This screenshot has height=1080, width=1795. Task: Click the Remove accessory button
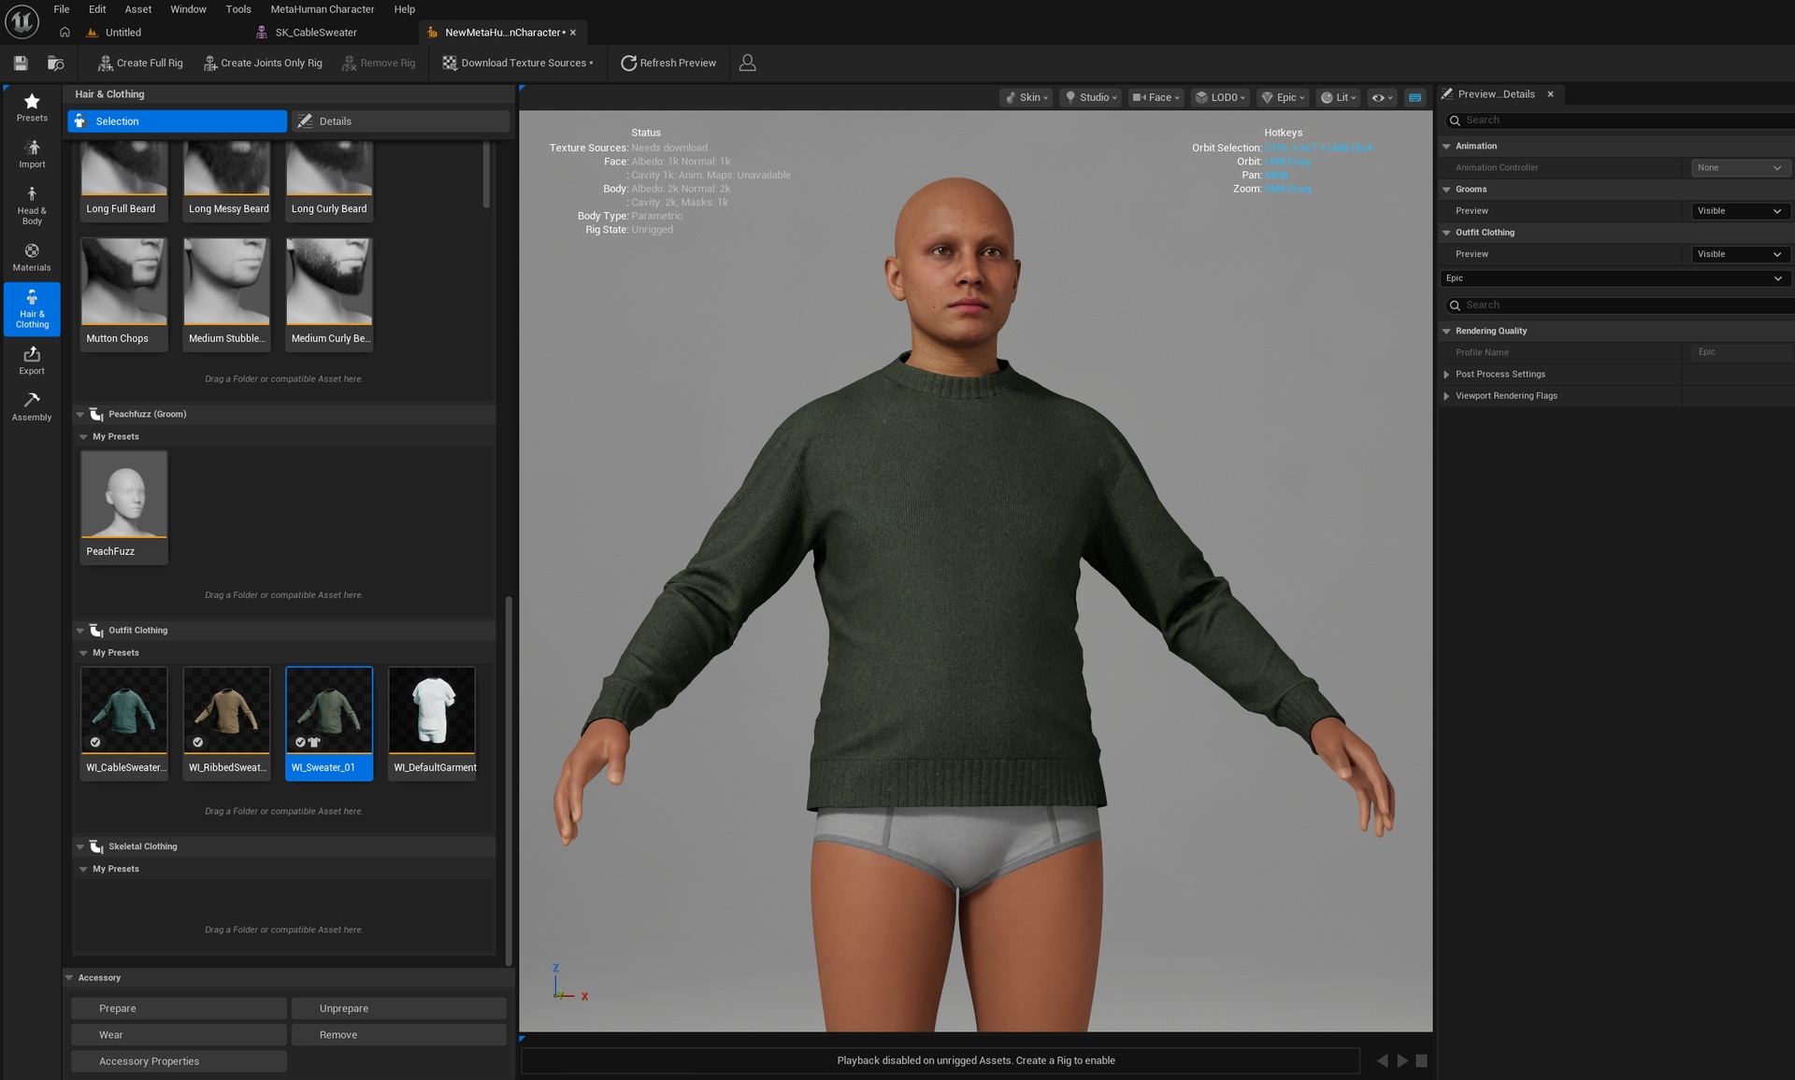(x=398, y=1034)
